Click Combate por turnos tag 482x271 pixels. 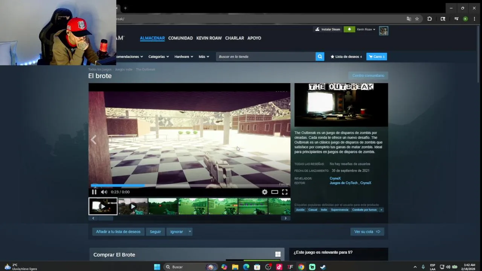[365, 210]
